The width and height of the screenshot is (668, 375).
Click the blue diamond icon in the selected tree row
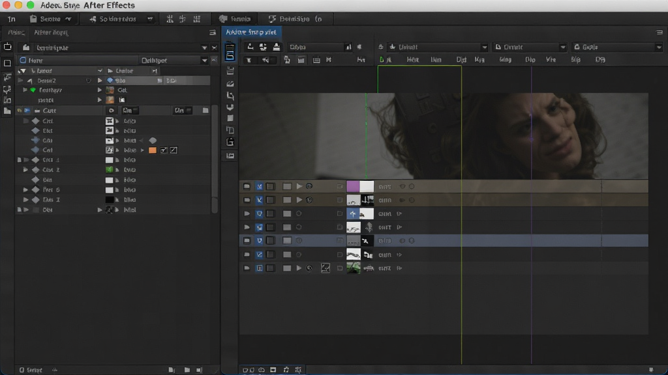click(x=110, y=80)
